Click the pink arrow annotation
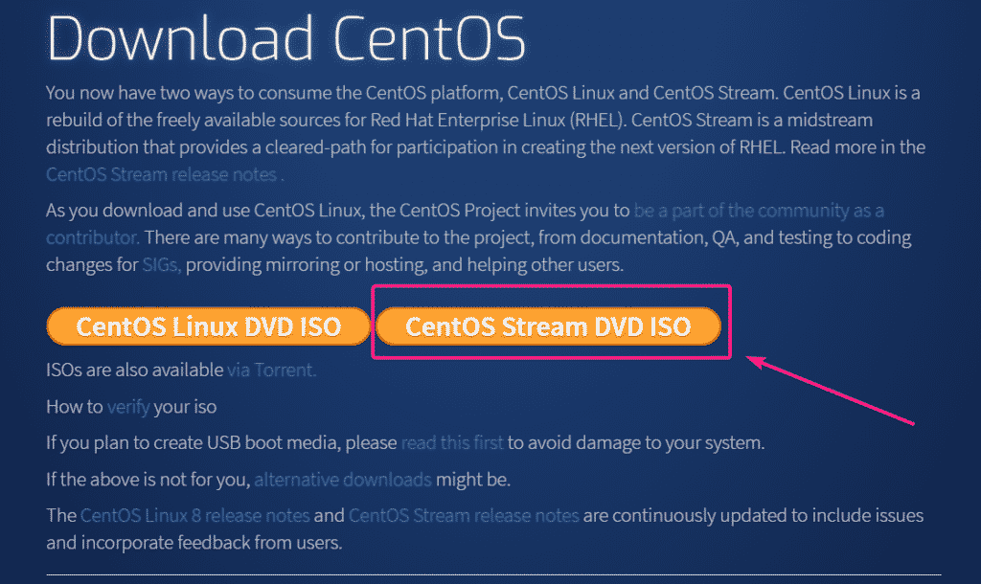Viewport: 981px width, 584px height. point(832,391)
